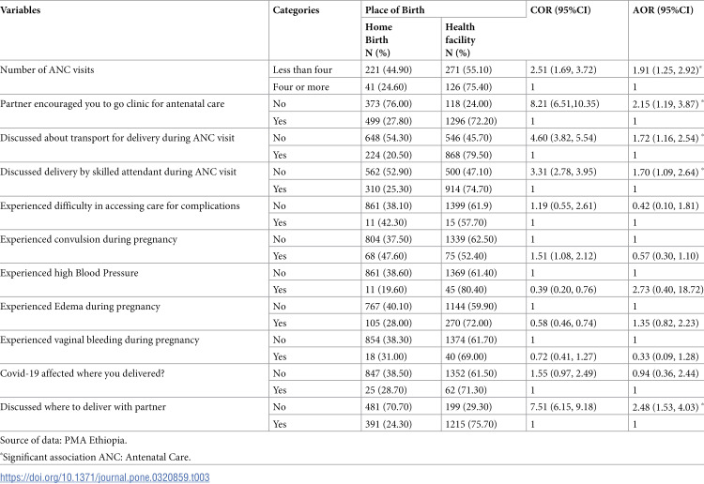Click the Four or more category cell
Viewport: 704px width, 484px height.
(x=300, y=87)
